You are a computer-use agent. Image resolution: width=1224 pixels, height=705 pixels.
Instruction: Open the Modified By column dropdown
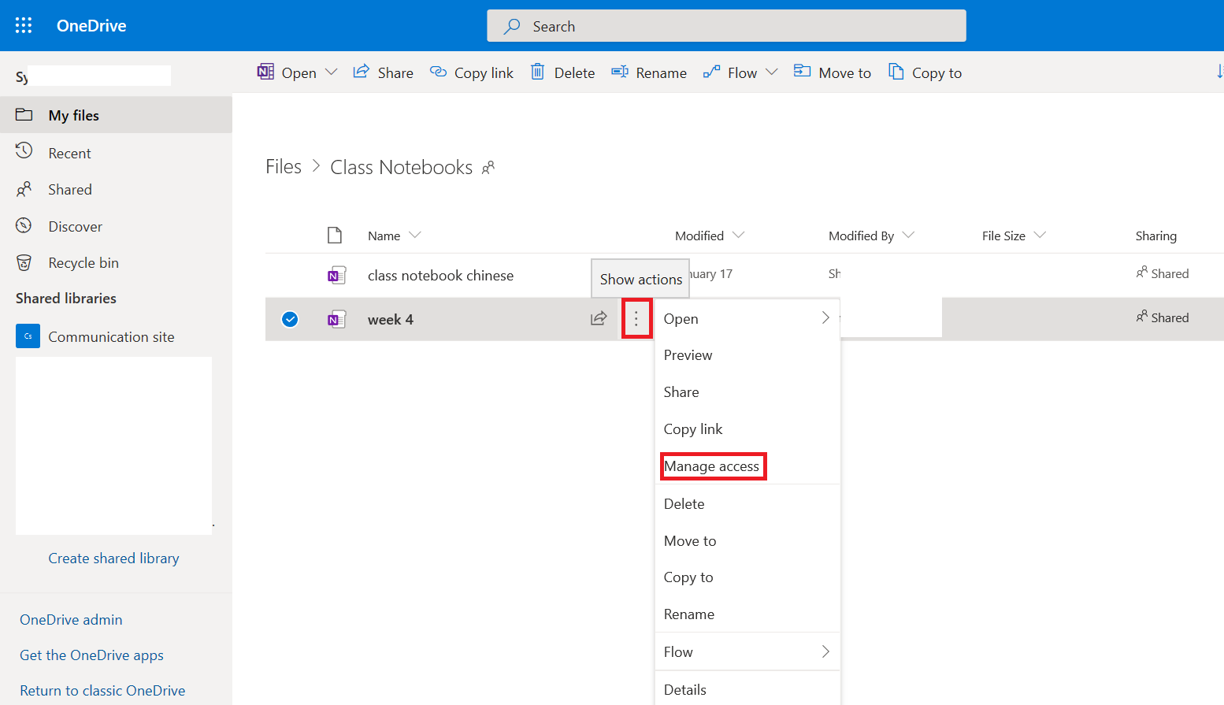[908, 235]
